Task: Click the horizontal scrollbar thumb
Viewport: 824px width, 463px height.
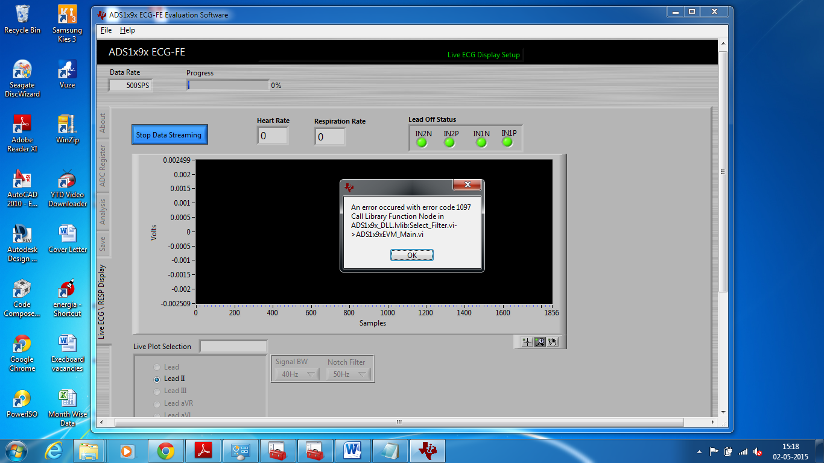Action: pos(399,422)
